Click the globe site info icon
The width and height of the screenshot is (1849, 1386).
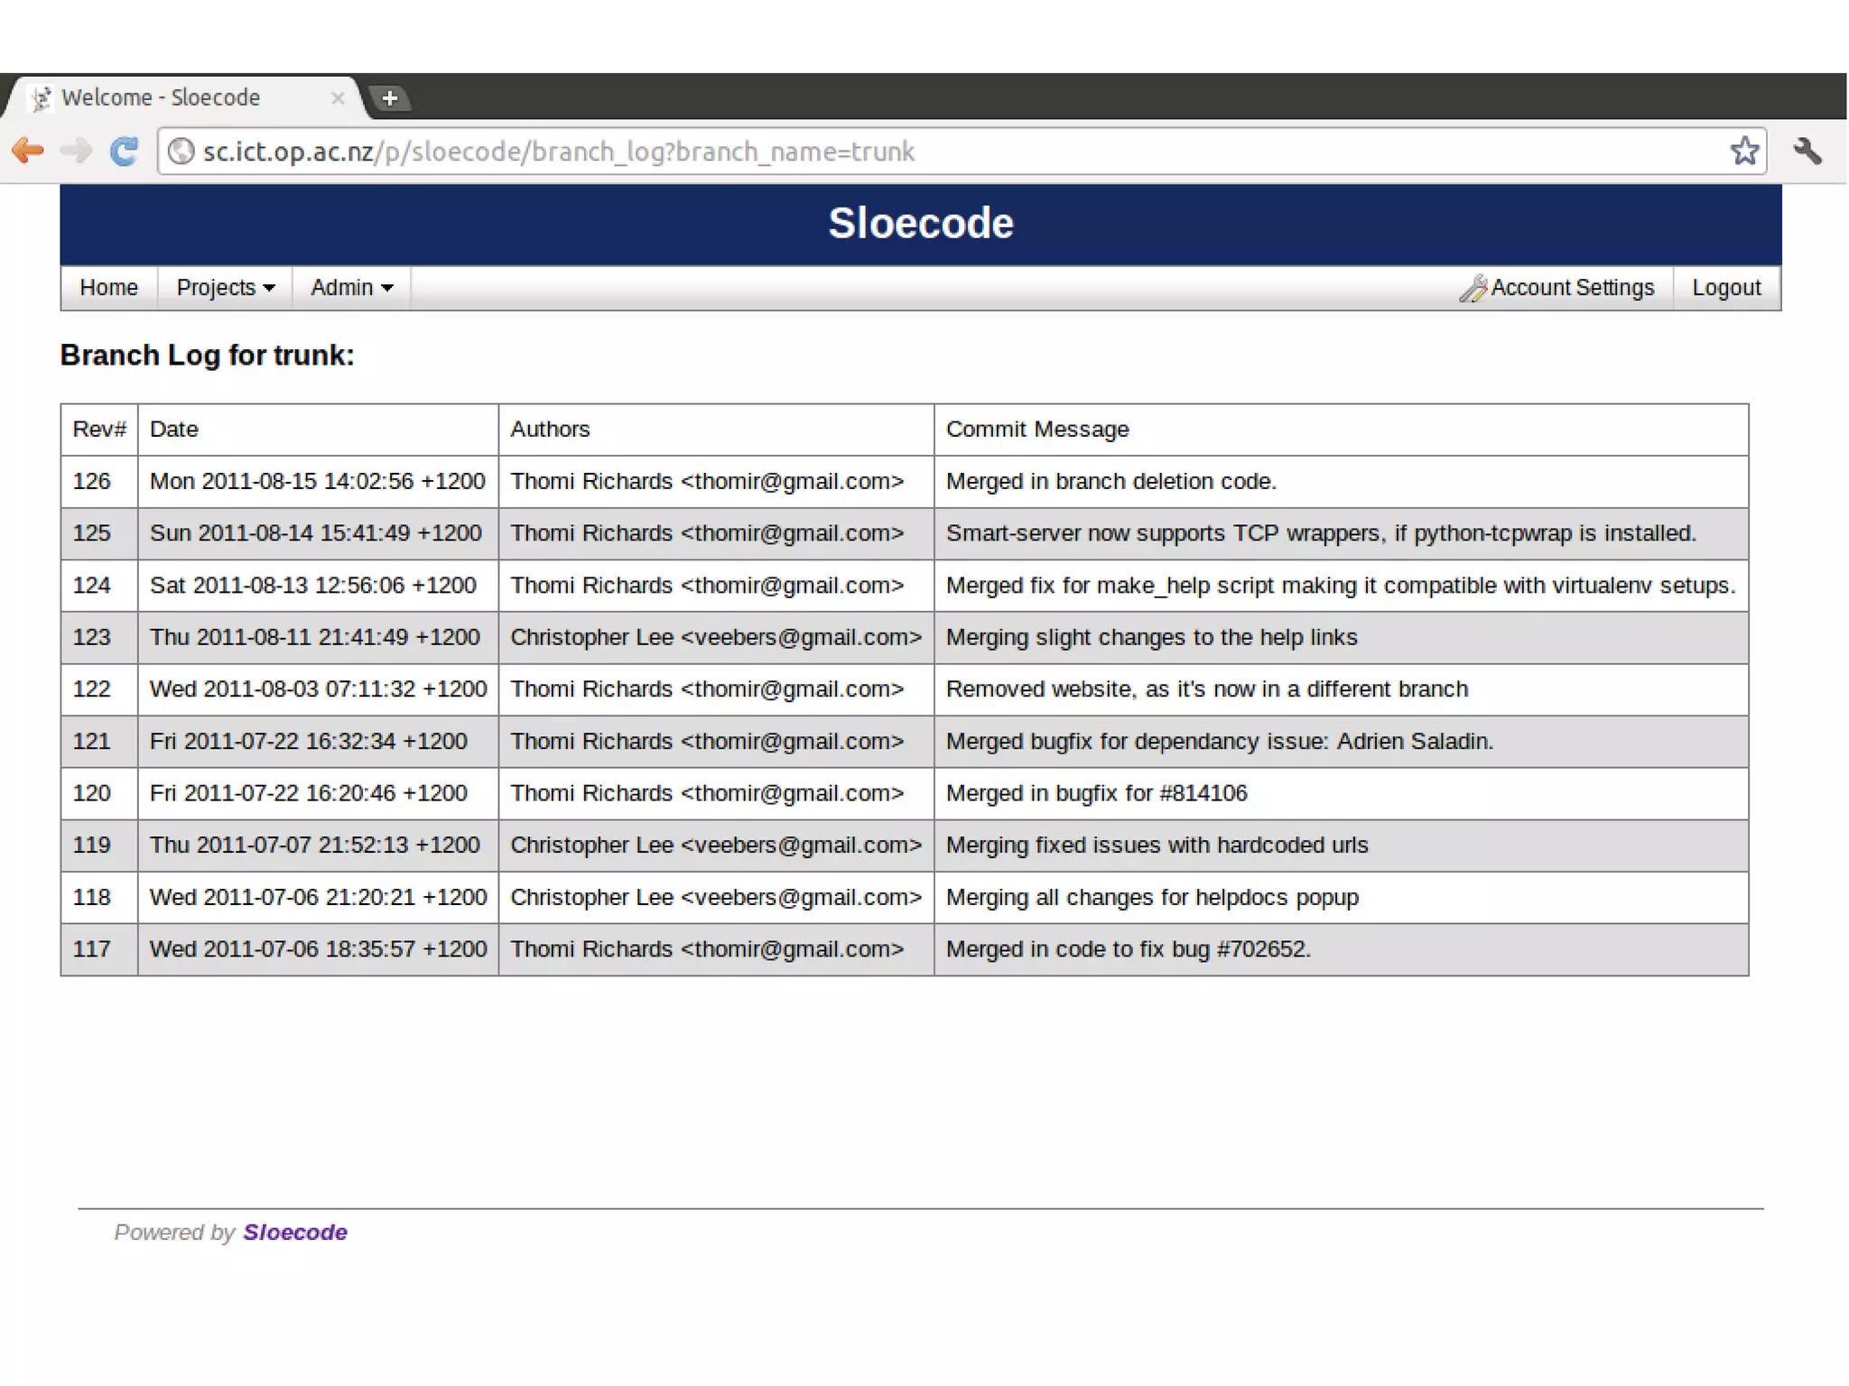181,151
